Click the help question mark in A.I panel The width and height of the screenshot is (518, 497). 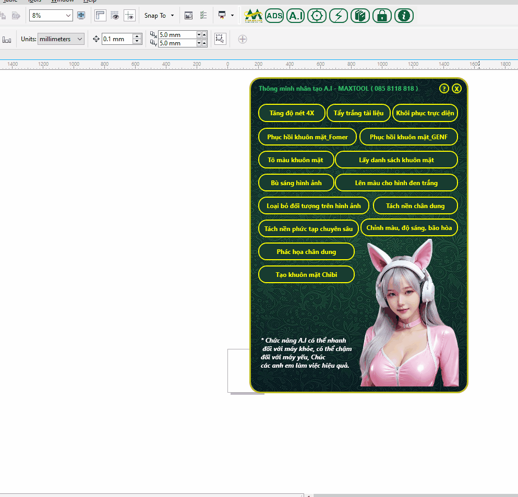(x=444, y=89)
